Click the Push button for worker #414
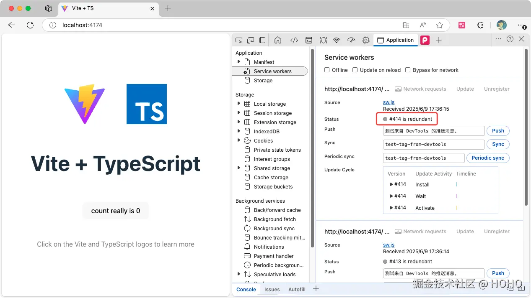The image size is (531, 298). 498,131
